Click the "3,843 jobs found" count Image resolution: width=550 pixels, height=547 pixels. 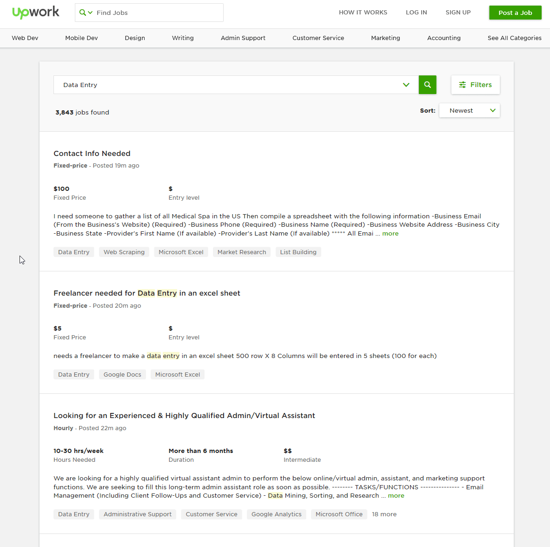82,112
